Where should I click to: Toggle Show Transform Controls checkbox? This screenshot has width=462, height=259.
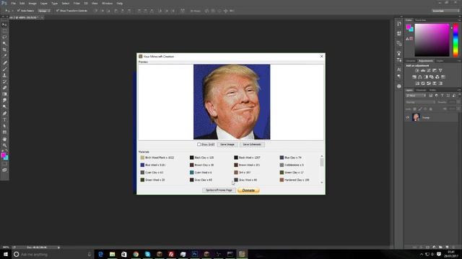[x=58, y=11]
